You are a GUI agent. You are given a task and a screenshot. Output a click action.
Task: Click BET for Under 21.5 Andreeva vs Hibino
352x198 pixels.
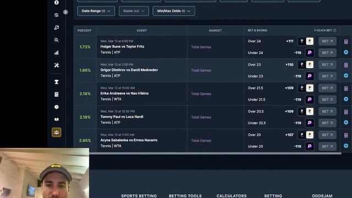click(x=327, y=100)
